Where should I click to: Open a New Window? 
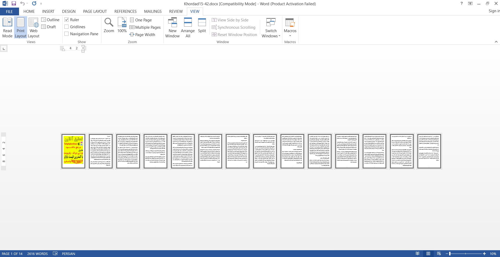pyautogui.click(x=172, y=28)
